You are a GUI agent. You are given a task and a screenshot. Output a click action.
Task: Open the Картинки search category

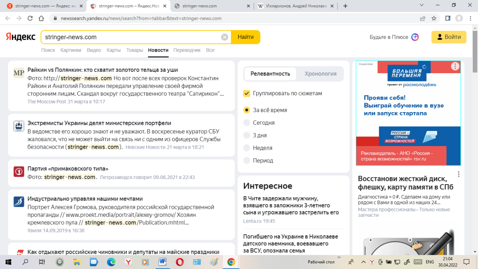pyautogui.click(x=71, y=50)
